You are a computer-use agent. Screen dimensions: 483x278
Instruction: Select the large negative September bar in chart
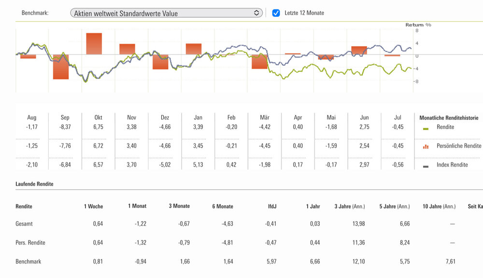click(x=61, y=66)
